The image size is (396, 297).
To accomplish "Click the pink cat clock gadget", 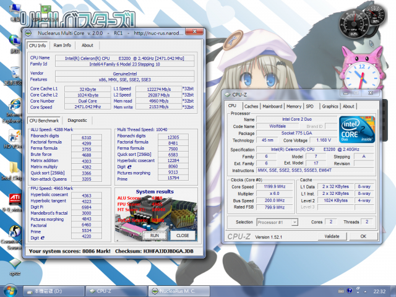I will tap(361, 69).
